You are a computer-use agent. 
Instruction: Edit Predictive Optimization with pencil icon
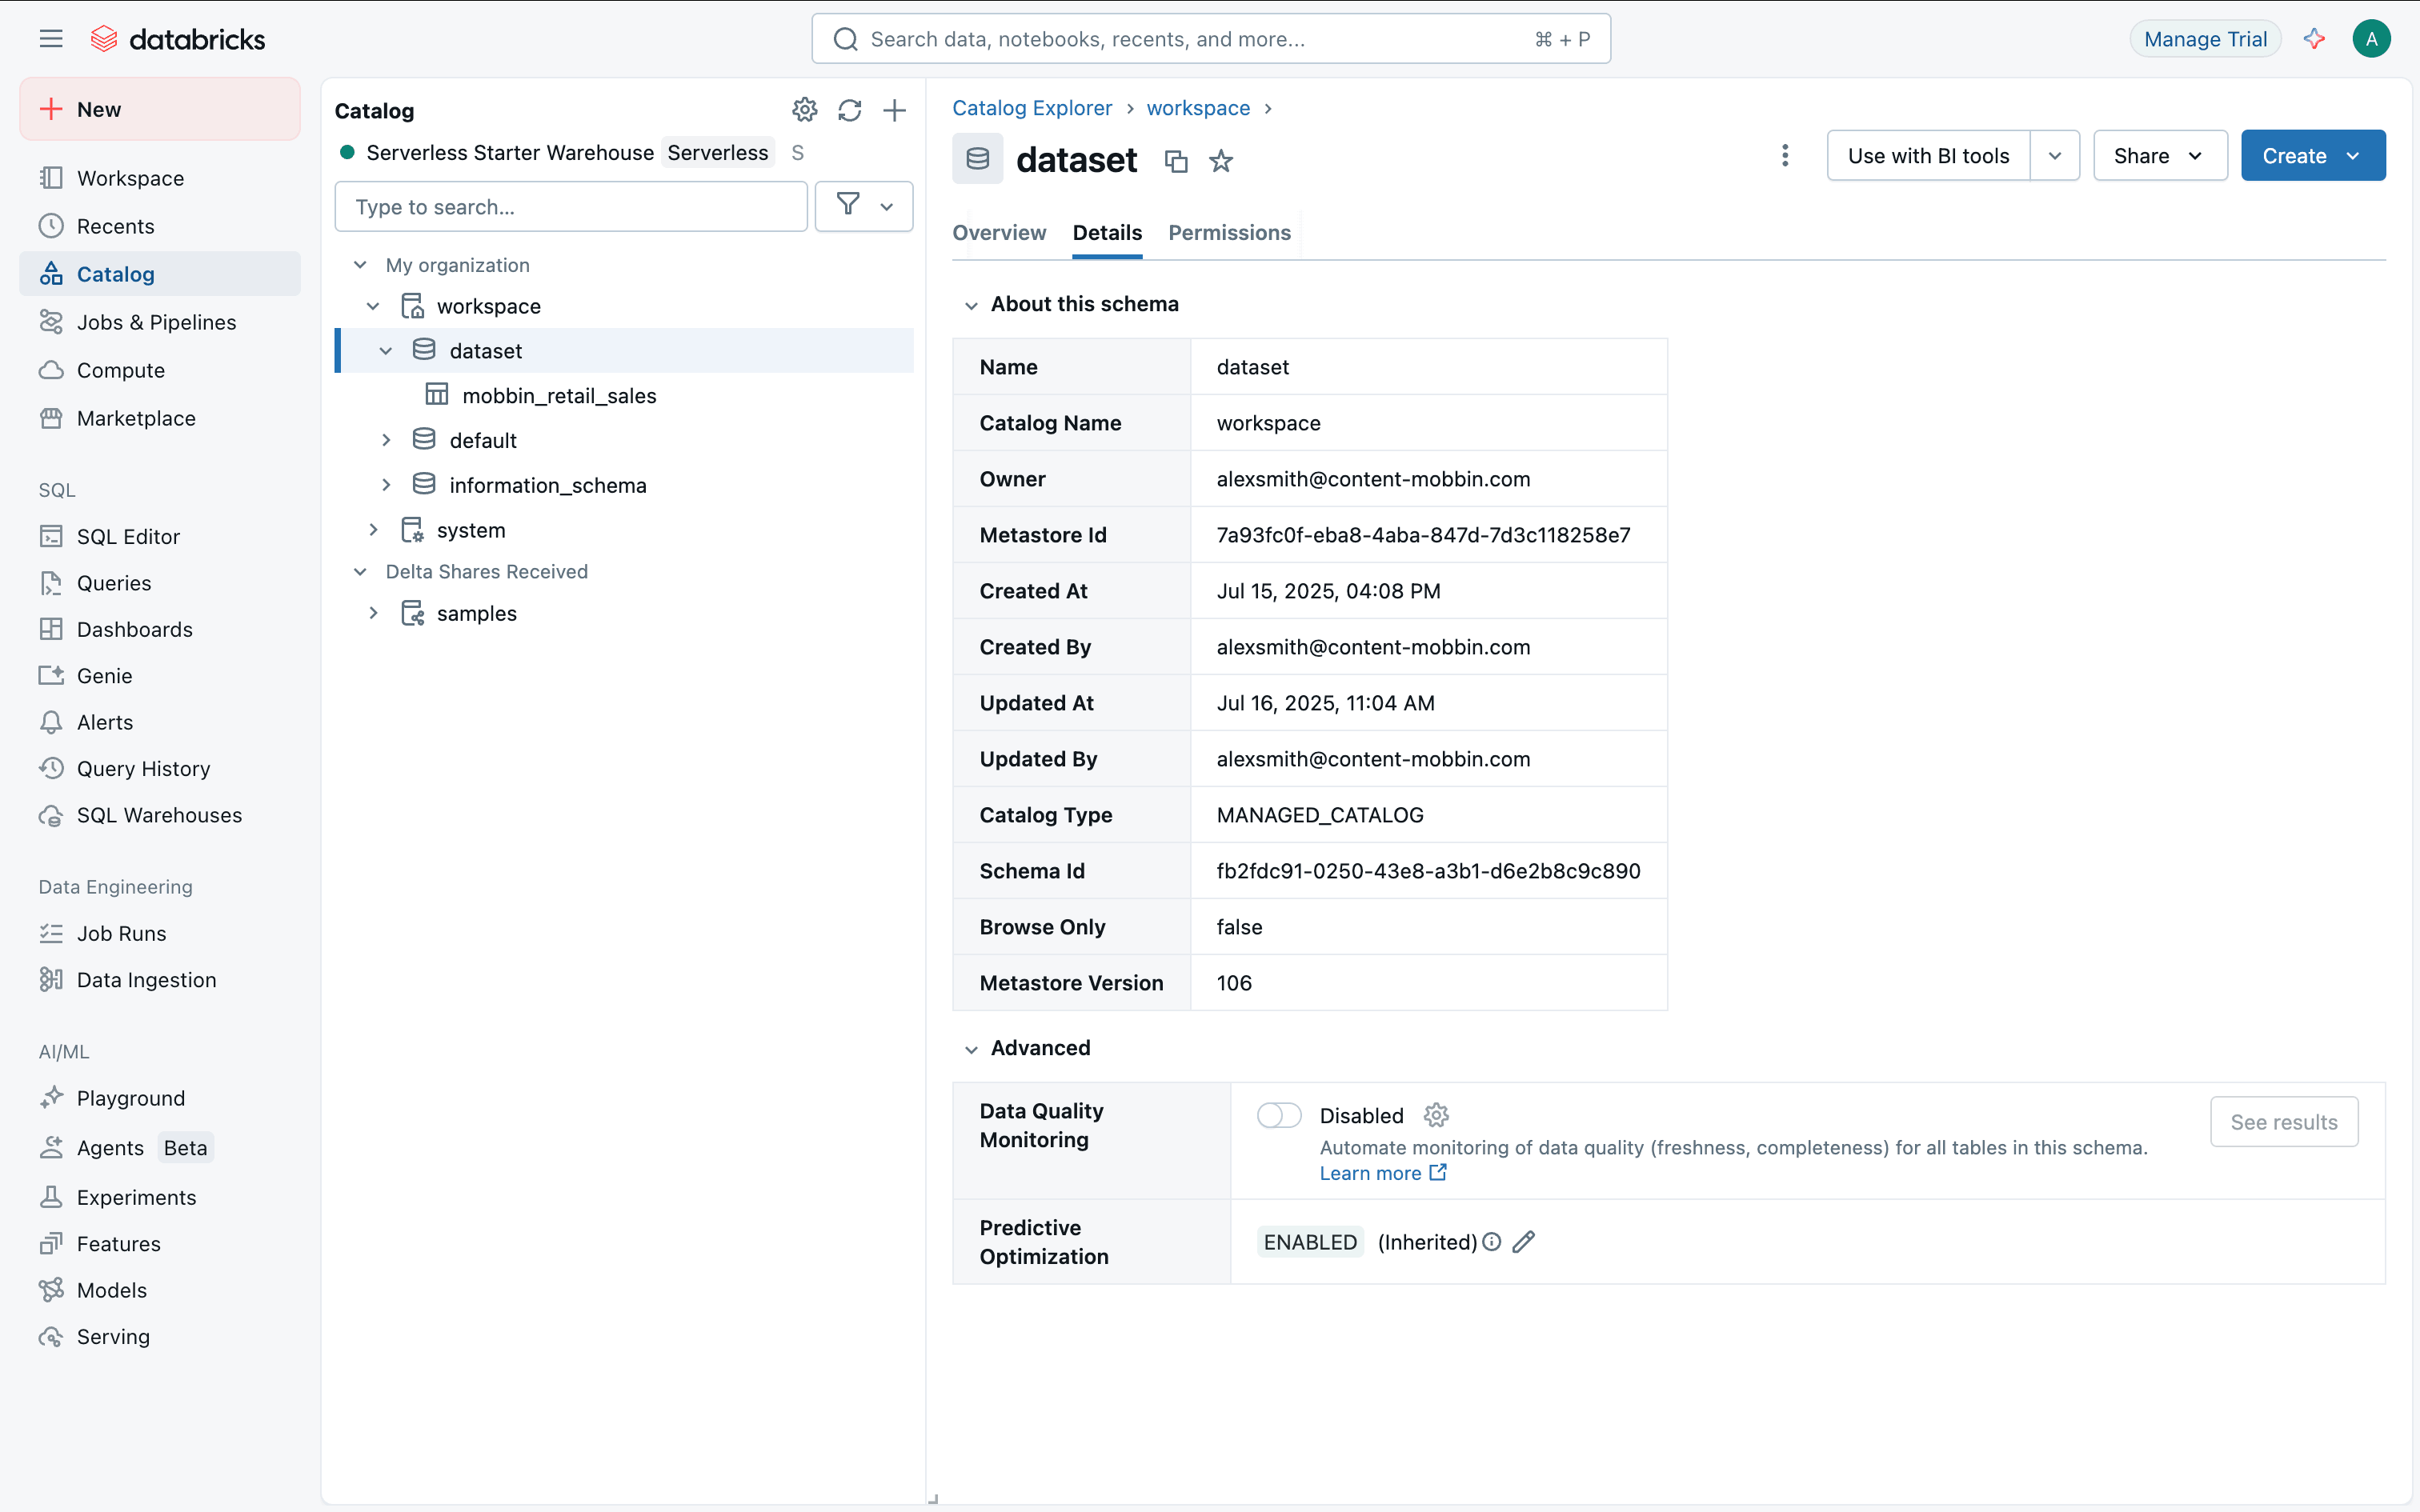click(1523, 1242)
